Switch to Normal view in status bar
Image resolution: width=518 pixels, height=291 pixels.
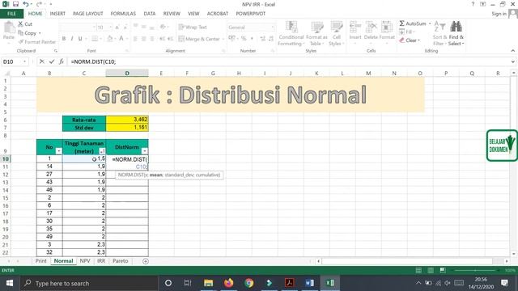click(x=418, y=270)
